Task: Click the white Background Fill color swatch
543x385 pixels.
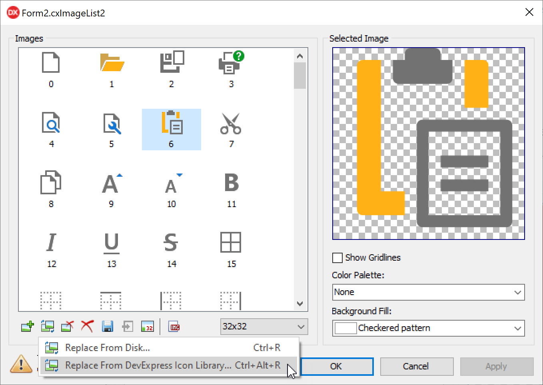Action: tap(345, 328)
